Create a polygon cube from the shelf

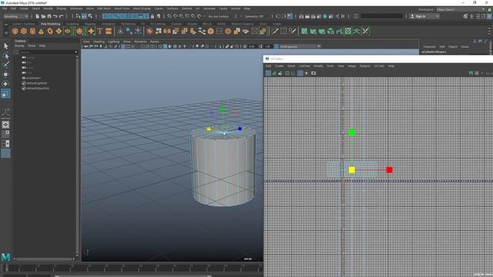[24, 31]
